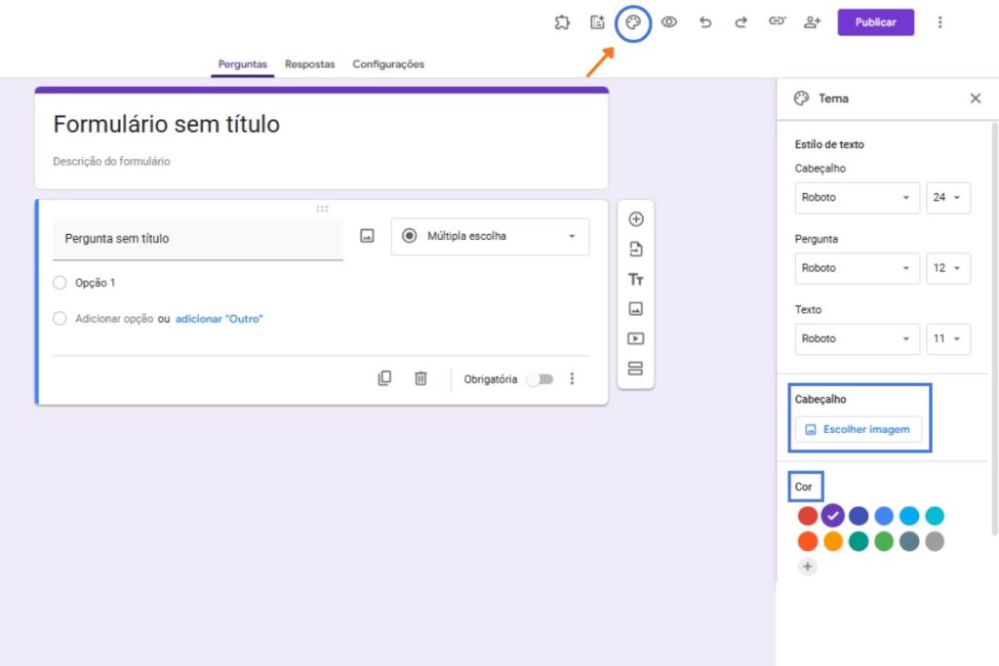Preview the form with the eye icon
The height and width of the screenshot is (666, 999).
(669, 21)
